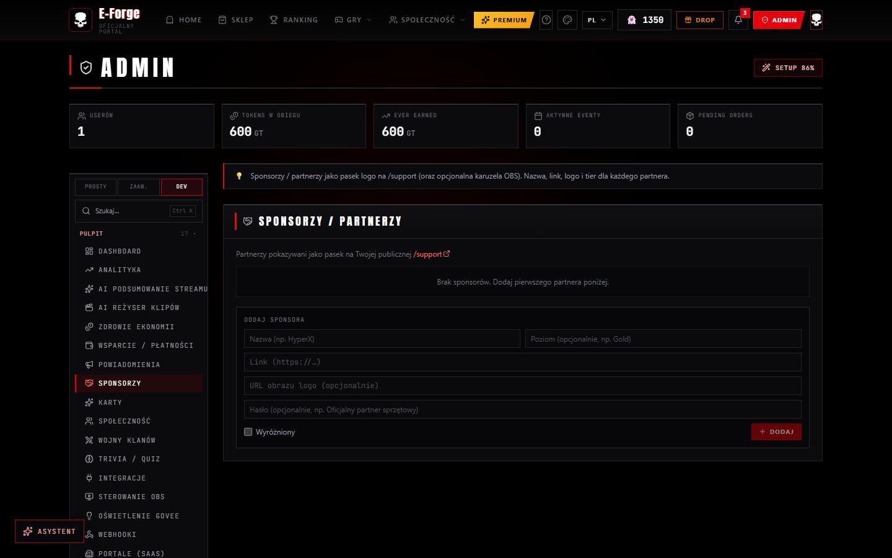This screenshot has height=558, width=892.
Task: Open notifications bell with badge
Action: (x=738, y=20)
